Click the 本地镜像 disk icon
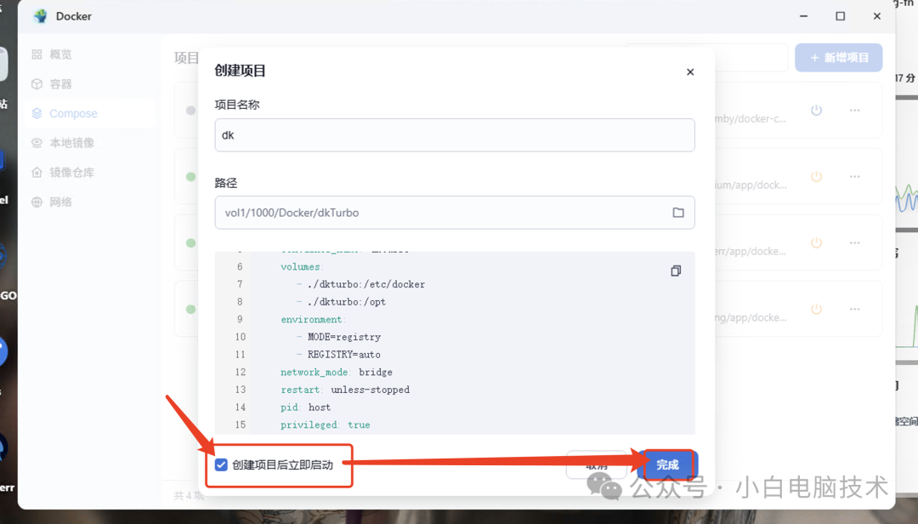The image size is (918, 524). point(37,143)
